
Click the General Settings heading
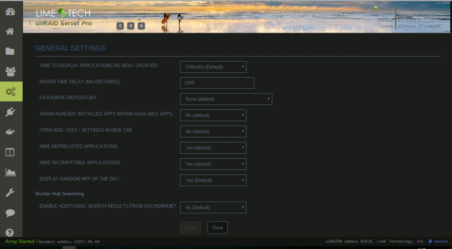point(71,48)
